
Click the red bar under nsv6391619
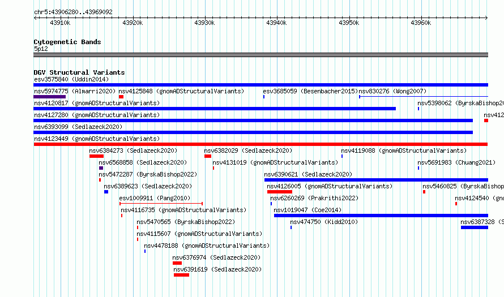pyautogui.click(x=181, y=275)
